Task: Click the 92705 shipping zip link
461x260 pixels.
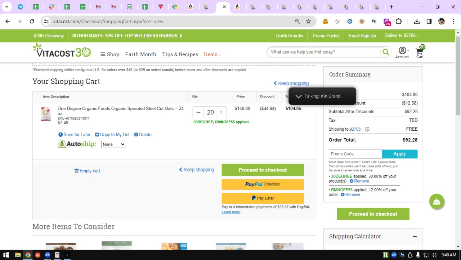Action: 355,129
